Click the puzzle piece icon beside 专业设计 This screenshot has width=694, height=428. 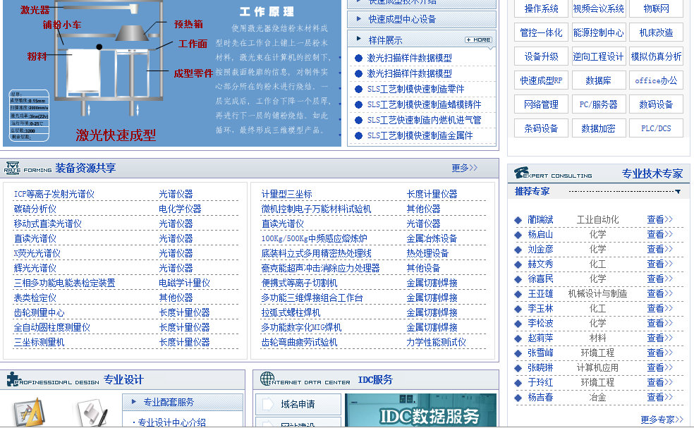click(x=13, y=379)
